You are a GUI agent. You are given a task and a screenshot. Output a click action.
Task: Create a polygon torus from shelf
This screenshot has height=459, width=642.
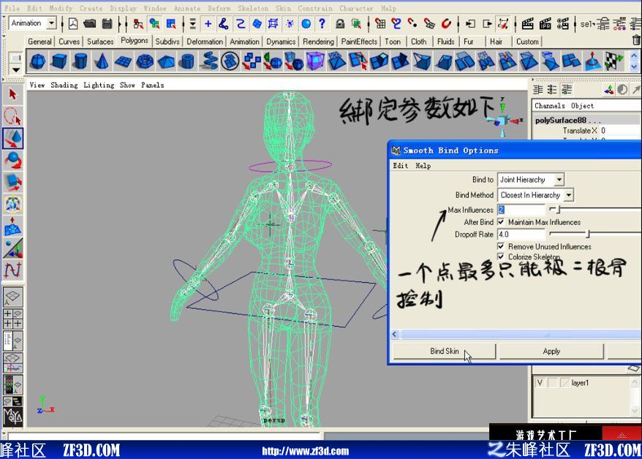[x=145, y=62]
